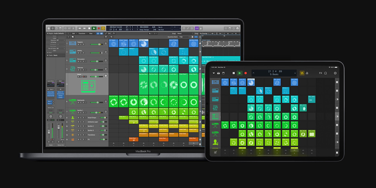Tap the FX button on iPad
This screenshot has height=188, width=376.
[320, 73]
